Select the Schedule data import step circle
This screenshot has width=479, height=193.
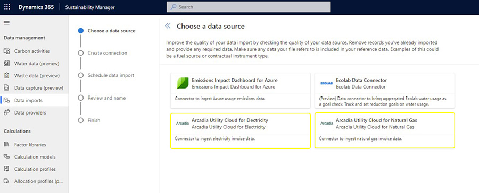point(81,75)
